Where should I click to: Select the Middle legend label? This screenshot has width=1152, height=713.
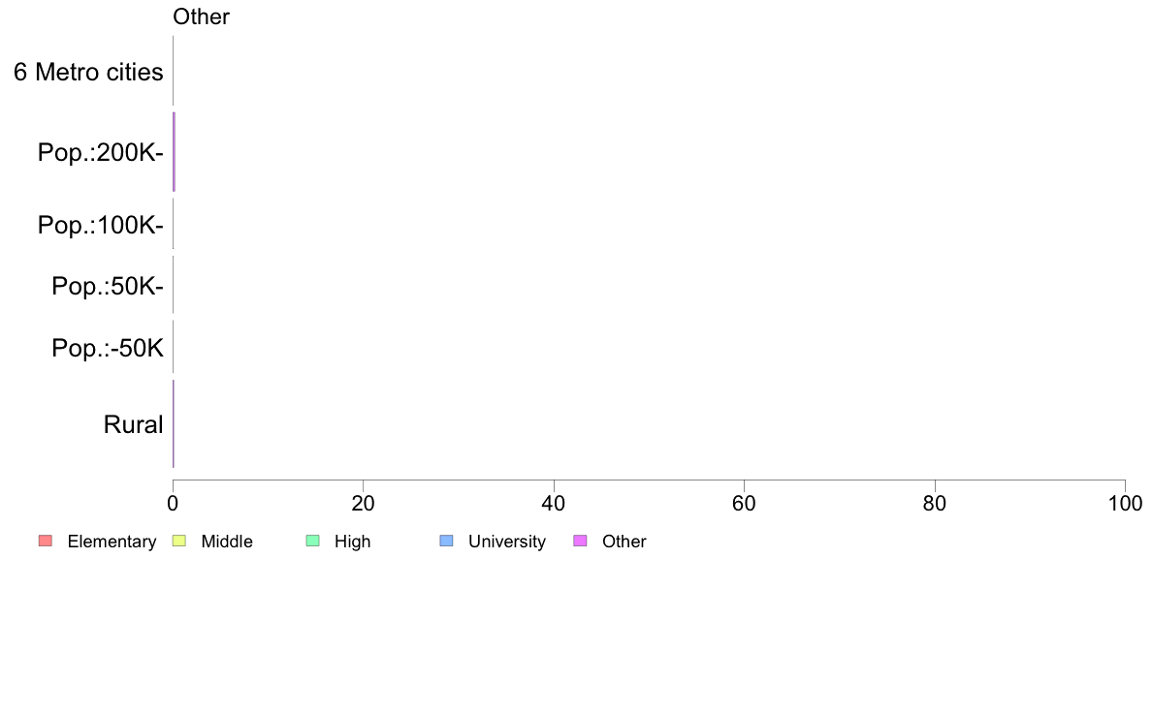(x=227, y=542)
